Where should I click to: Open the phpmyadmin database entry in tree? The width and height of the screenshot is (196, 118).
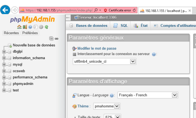[23, 84]
